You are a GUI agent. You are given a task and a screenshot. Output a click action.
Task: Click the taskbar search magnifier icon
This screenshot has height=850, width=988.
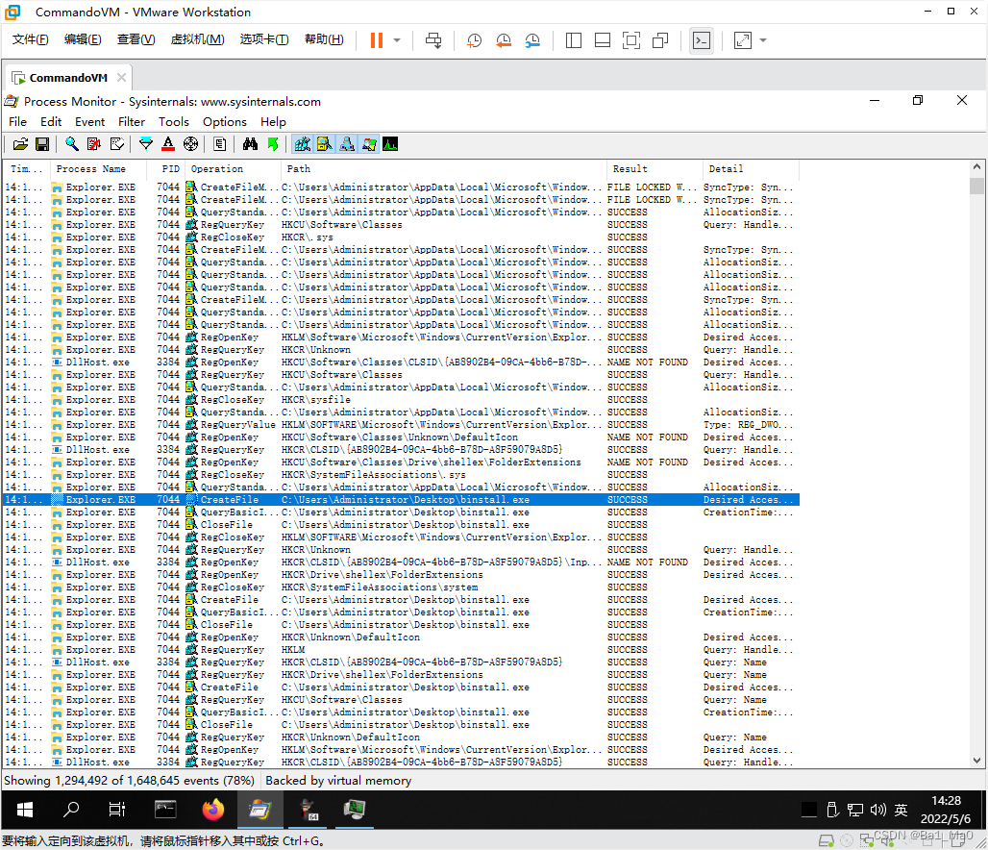71,810
